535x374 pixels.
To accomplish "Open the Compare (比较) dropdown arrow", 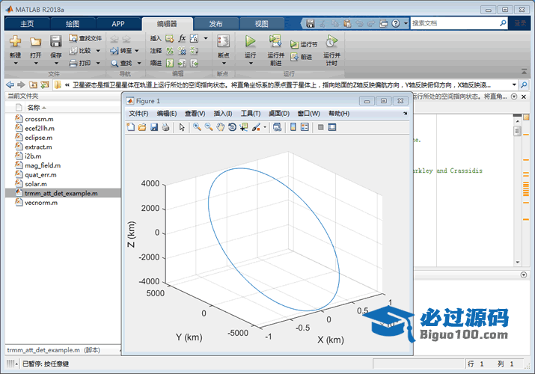I will [x=98, y=51].
